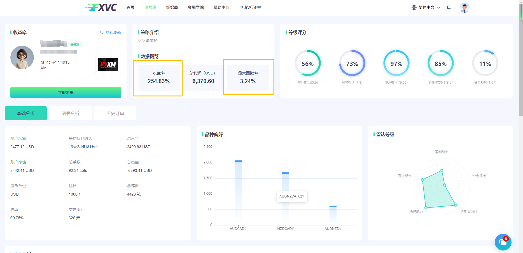Click the 16天2小时31分钟 value
The image size is (523, 253).
[84, 147]
